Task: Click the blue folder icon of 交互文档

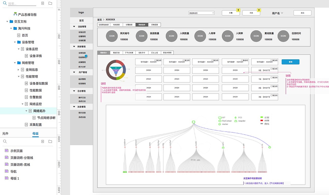Action: [11, 22]
